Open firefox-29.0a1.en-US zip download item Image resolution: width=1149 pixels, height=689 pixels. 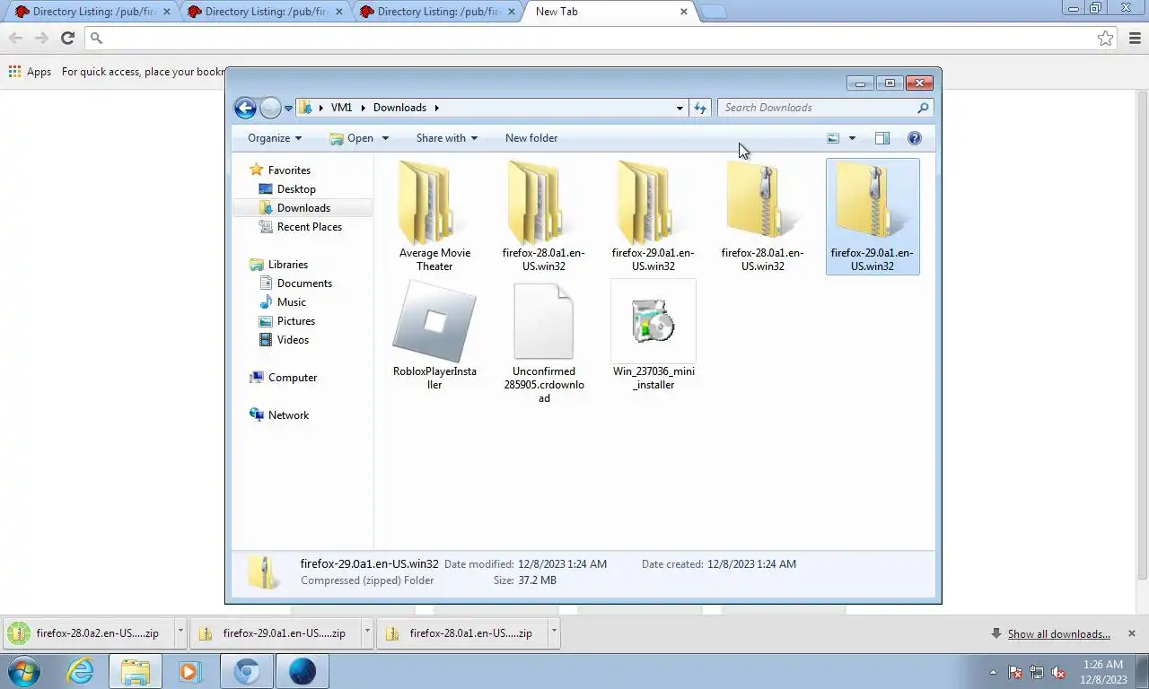pyautogui.click(x=276, y=632)
